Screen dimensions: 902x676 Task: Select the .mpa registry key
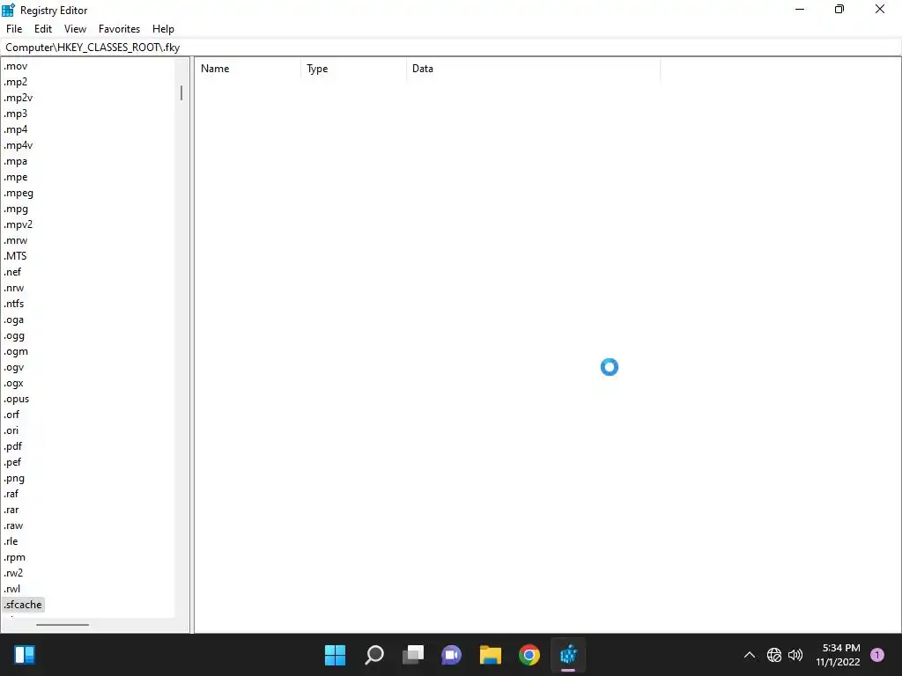(x=16, y=162)
